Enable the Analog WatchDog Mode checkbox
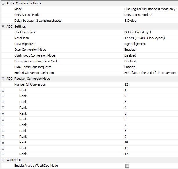178x169 pixels. 127,166
